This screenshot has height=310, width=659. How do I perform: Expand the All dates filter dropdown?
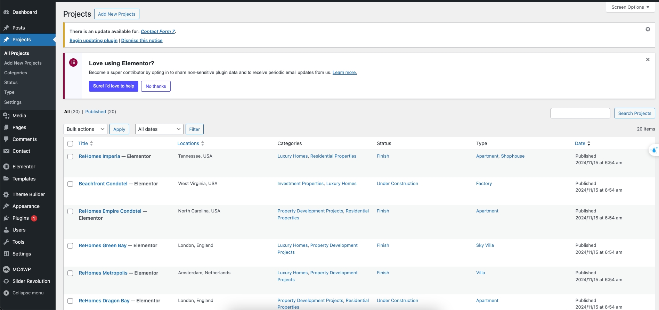pos(159,129)
